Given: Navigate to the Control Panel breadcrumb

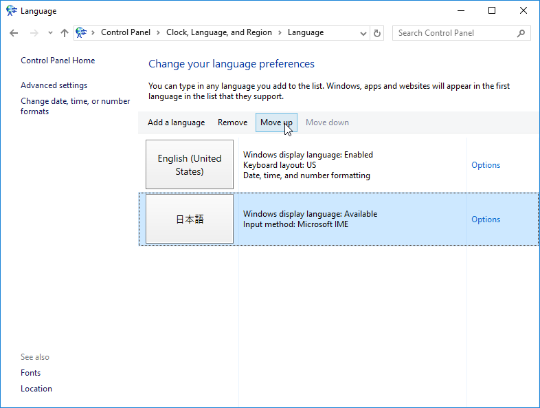Looking at the screenshot, I should pyautogui.click(x=125, y=33).
